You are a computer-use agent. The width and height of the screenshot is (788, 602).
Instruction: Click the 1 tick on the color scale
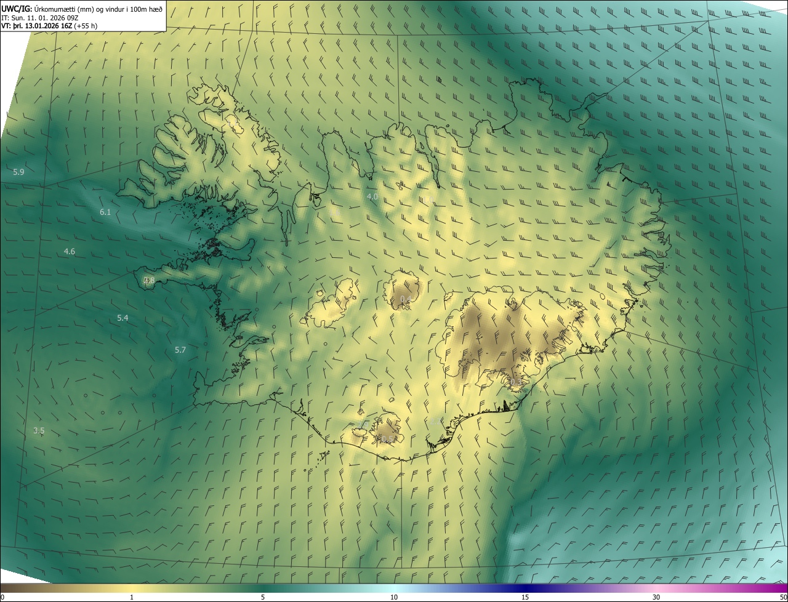coord(132,597)
